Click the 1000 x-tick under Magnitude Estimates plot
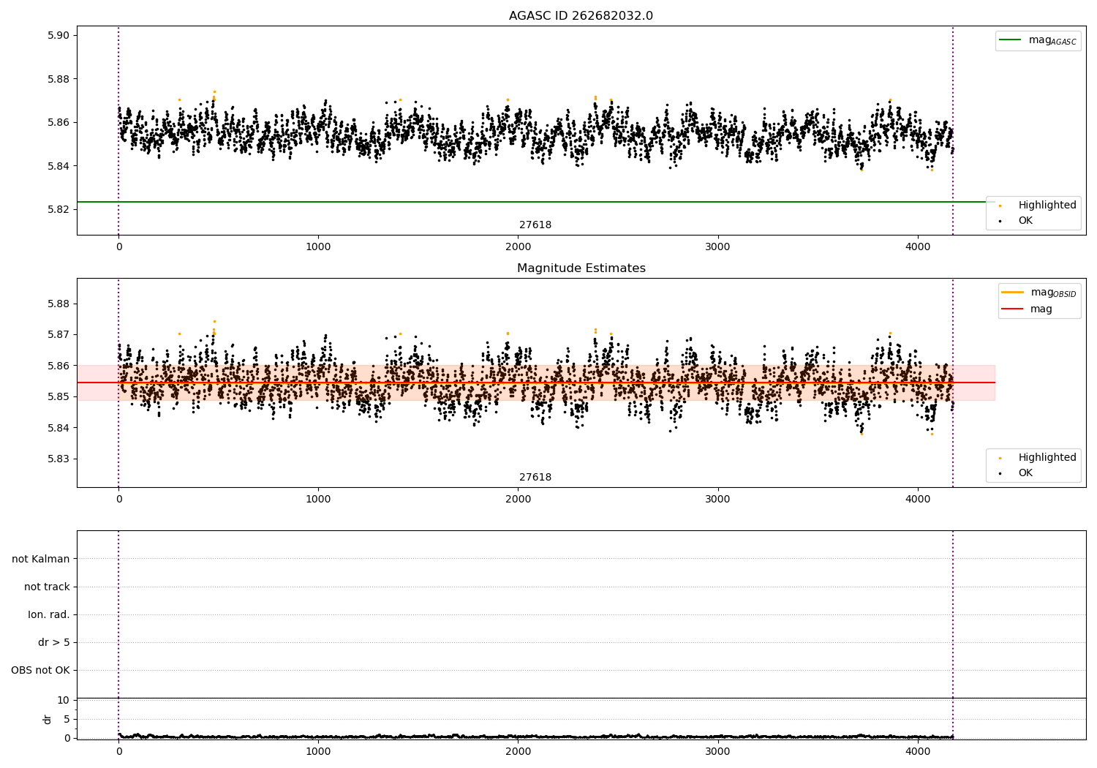 coord(318,500)
